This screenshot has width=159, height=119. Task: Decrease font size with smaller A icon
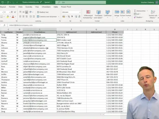point(15,12)
